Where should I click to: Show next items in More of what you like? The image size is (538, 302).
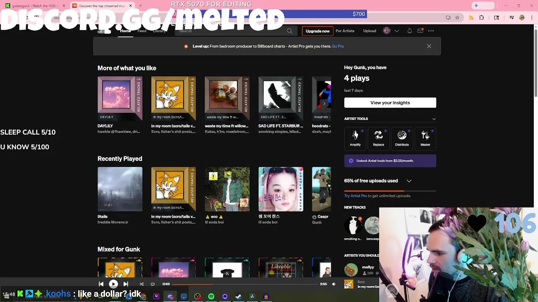point(324,104)
